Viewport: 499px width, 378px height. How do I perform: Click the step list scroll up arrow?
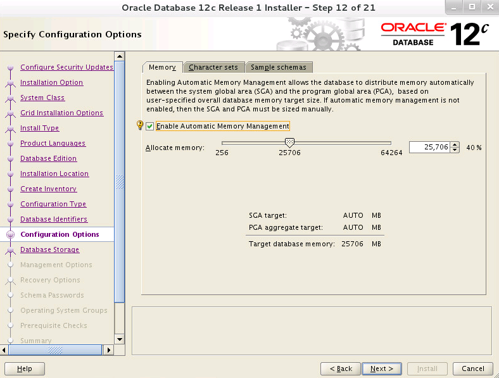tap(119, 56)
